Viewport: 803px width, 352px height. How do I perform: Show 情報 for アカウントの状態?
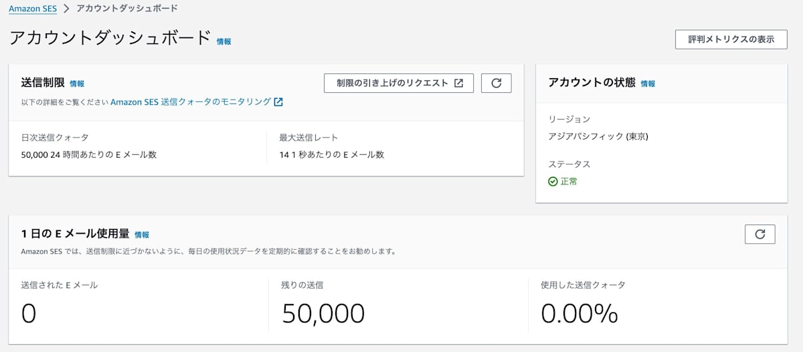coord(648,84)
